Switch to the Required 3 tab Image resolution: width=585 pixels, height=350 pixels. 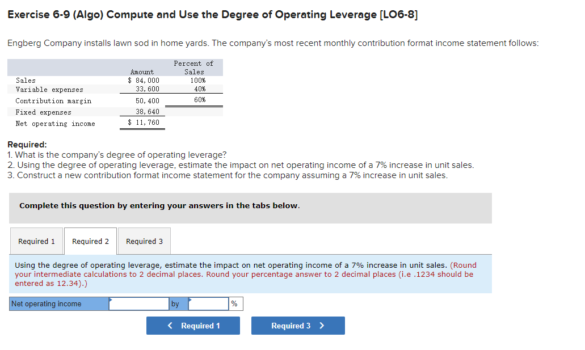tap(144, 241)
